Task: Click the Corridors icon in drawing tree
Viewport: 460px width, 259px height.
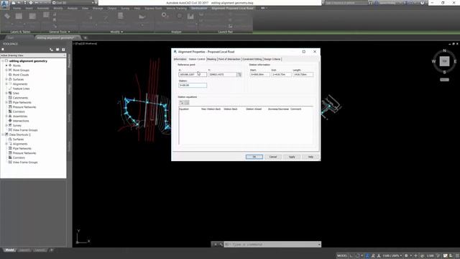Action: 10,112
